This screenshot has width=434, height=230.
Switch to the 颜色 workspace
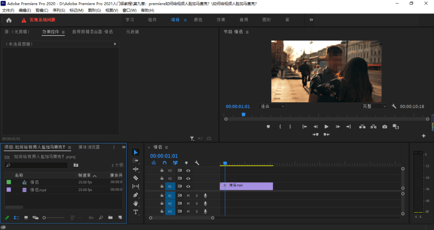pos(198,20)
